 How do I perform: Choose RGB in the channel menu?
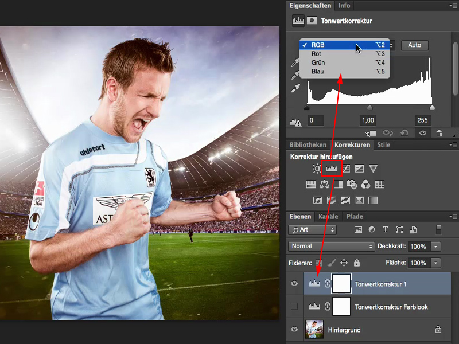345,45
